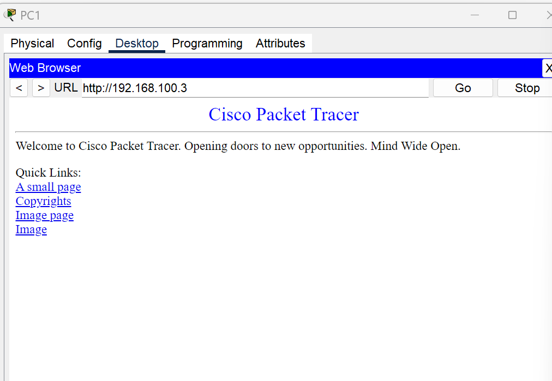
Task: Switch to the Config tab
Action: click(x=85, y=43)
